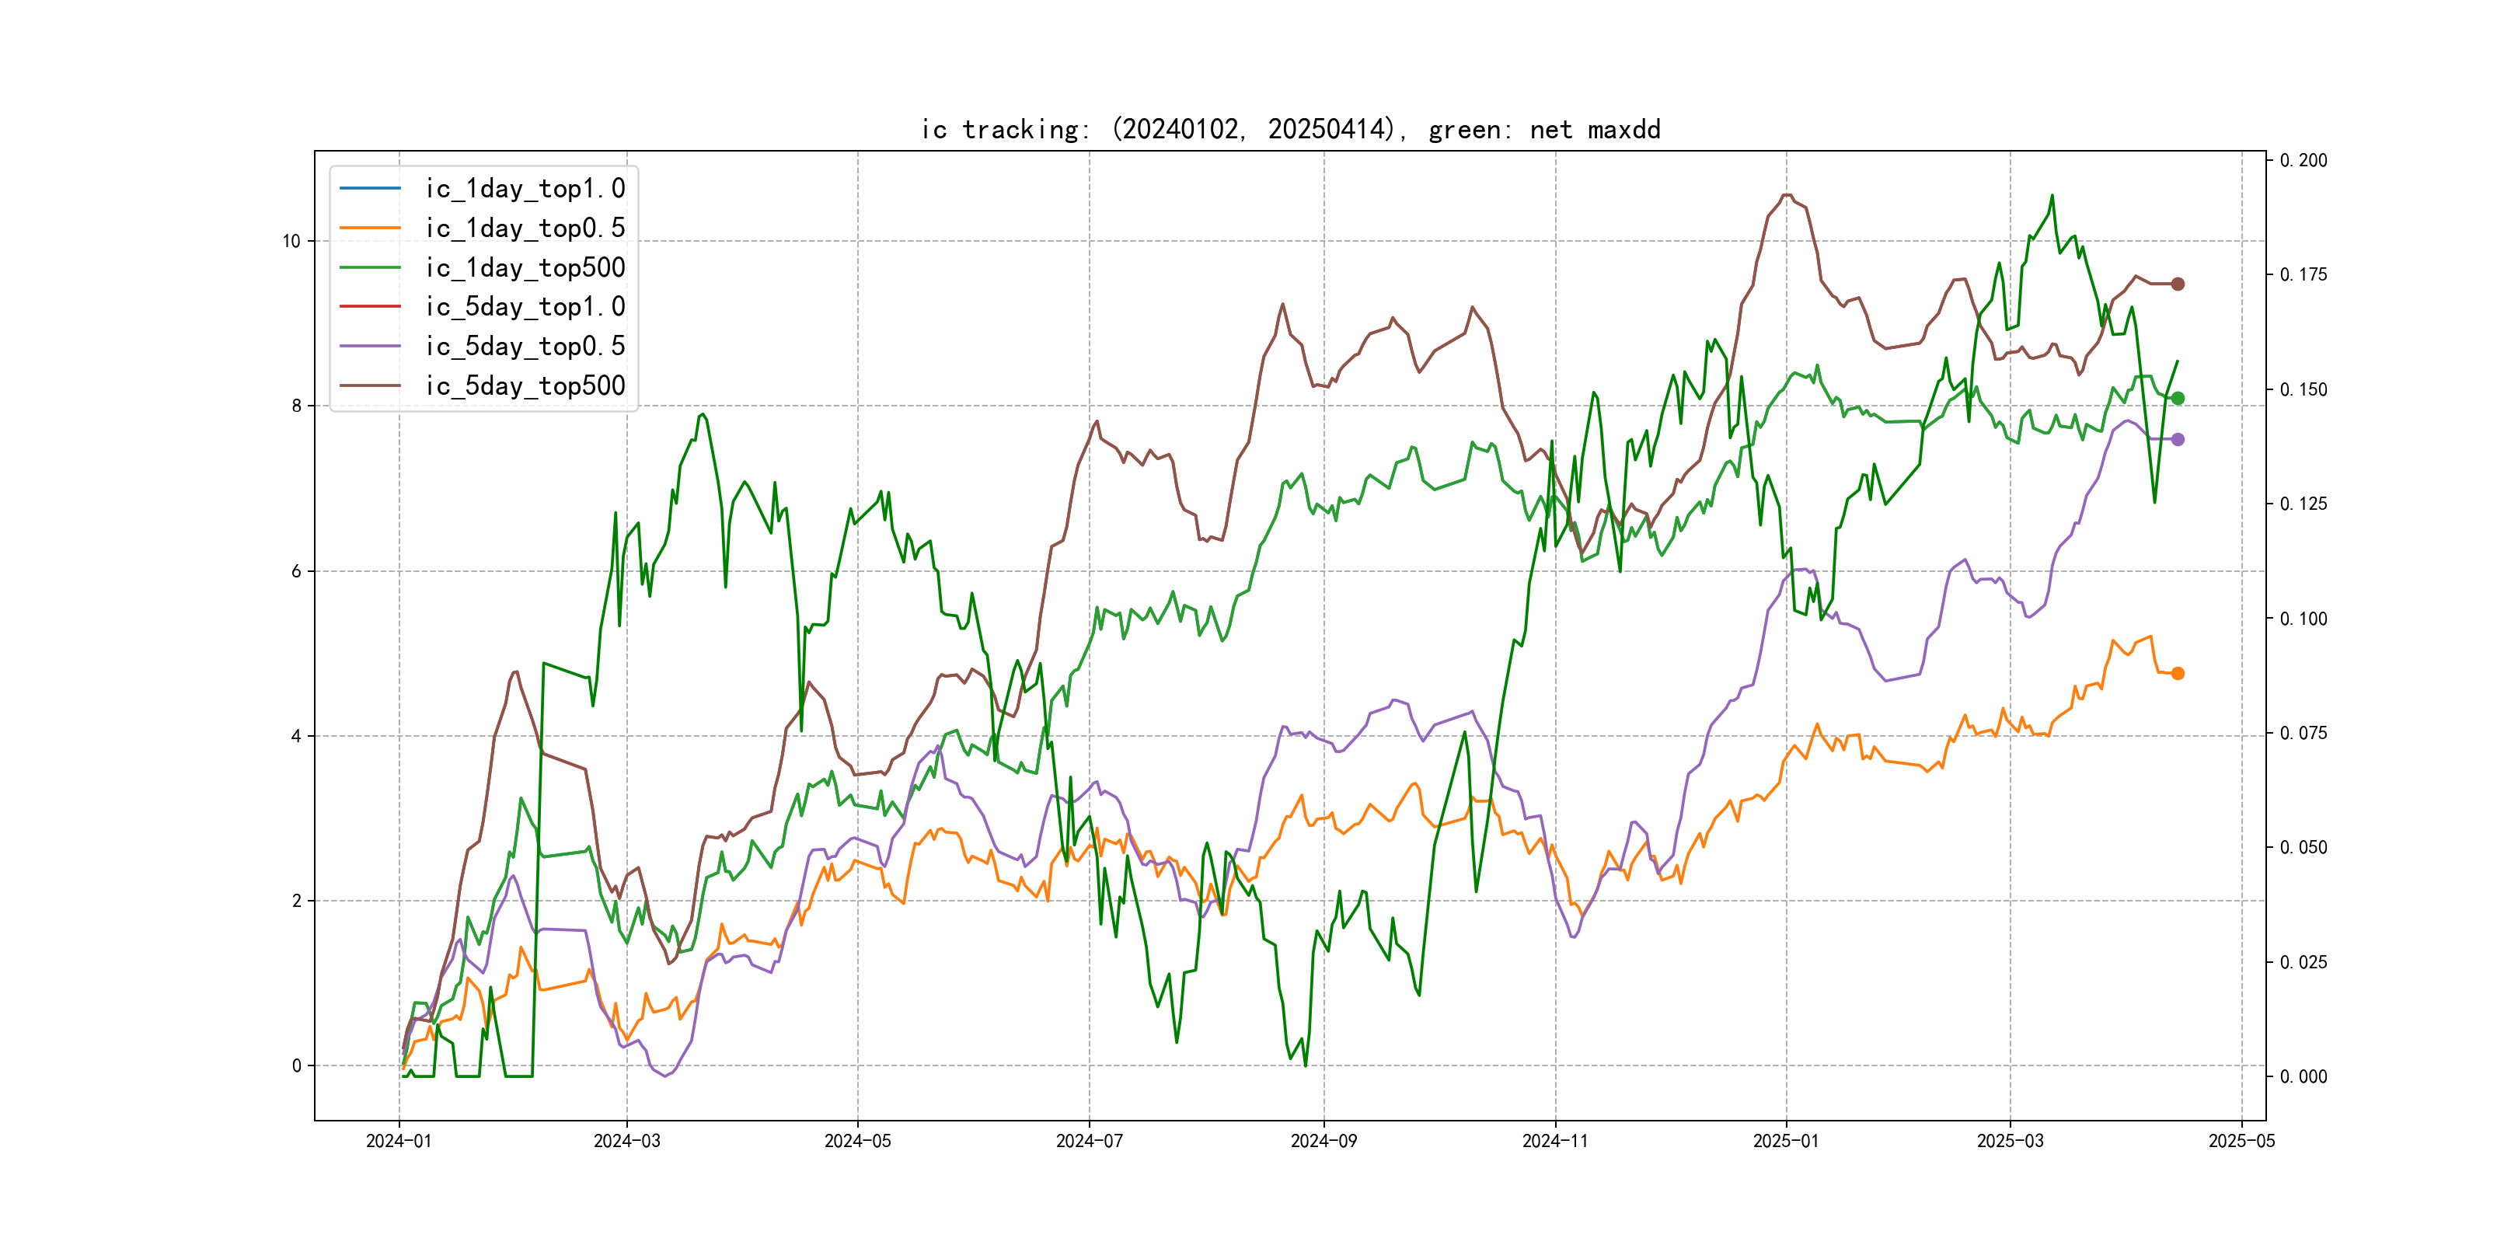Click the ic_5day_top1.0 legend label
The image size is (2518, 1259).
coord(525,307)
